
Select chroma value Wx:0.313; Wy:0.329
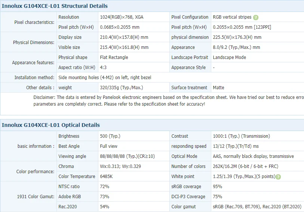120,166
